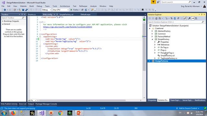Expand Bootstrap Snippets in Toolbox
The width and height of the screenshot is (207, 116).
click(x=3, y=21)
